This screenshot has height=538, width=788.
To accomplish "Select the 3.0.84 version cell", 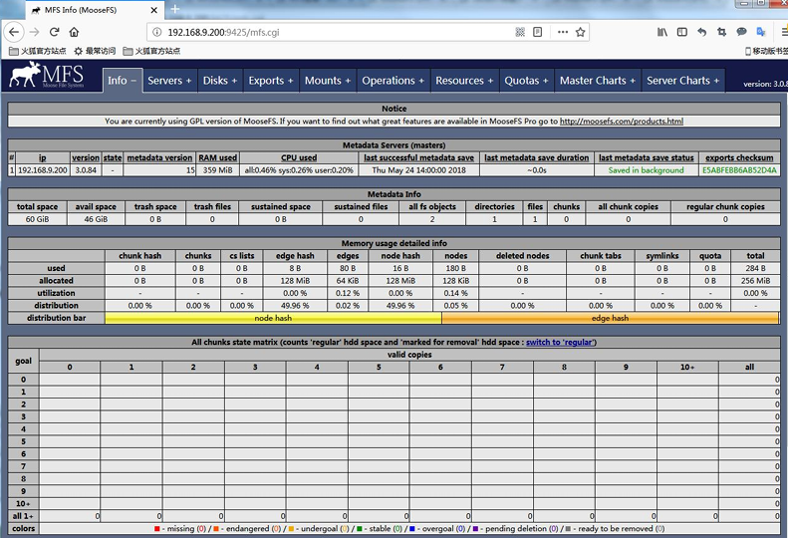I will [x=86, y=170].
